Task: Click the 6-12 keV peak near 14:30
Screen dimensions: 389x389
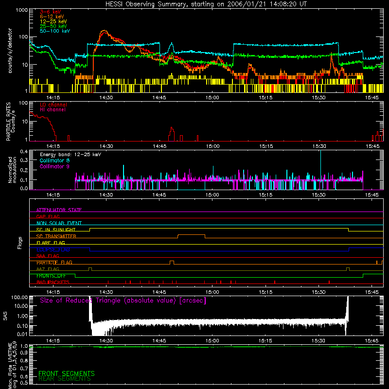Action: tap(104, 32)
